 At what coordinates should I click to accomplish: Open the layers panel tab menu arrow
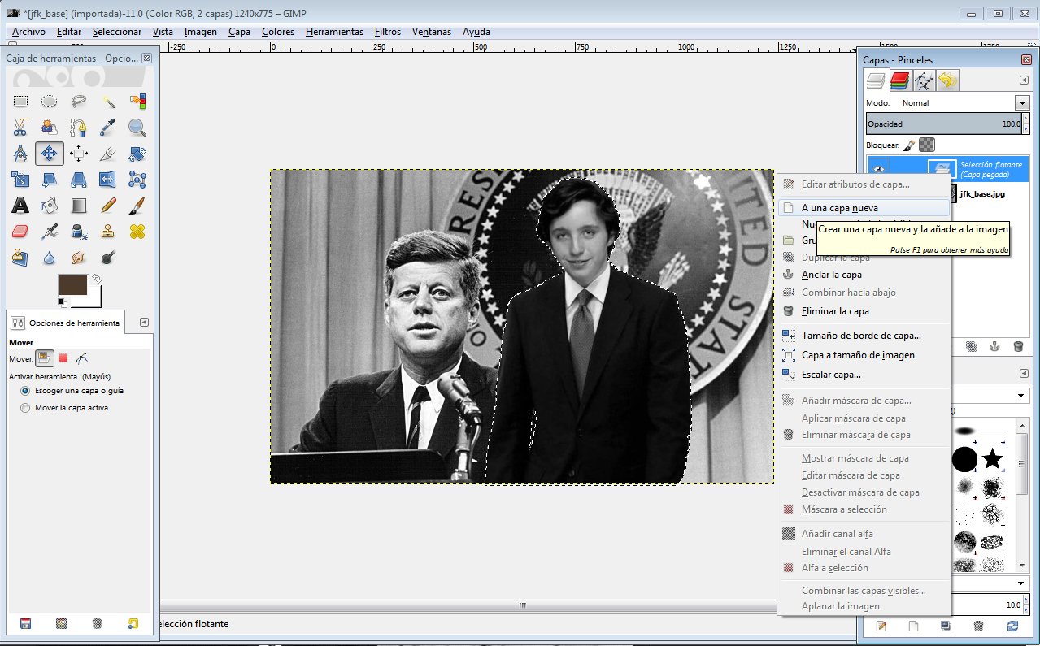coord(1024,80)
